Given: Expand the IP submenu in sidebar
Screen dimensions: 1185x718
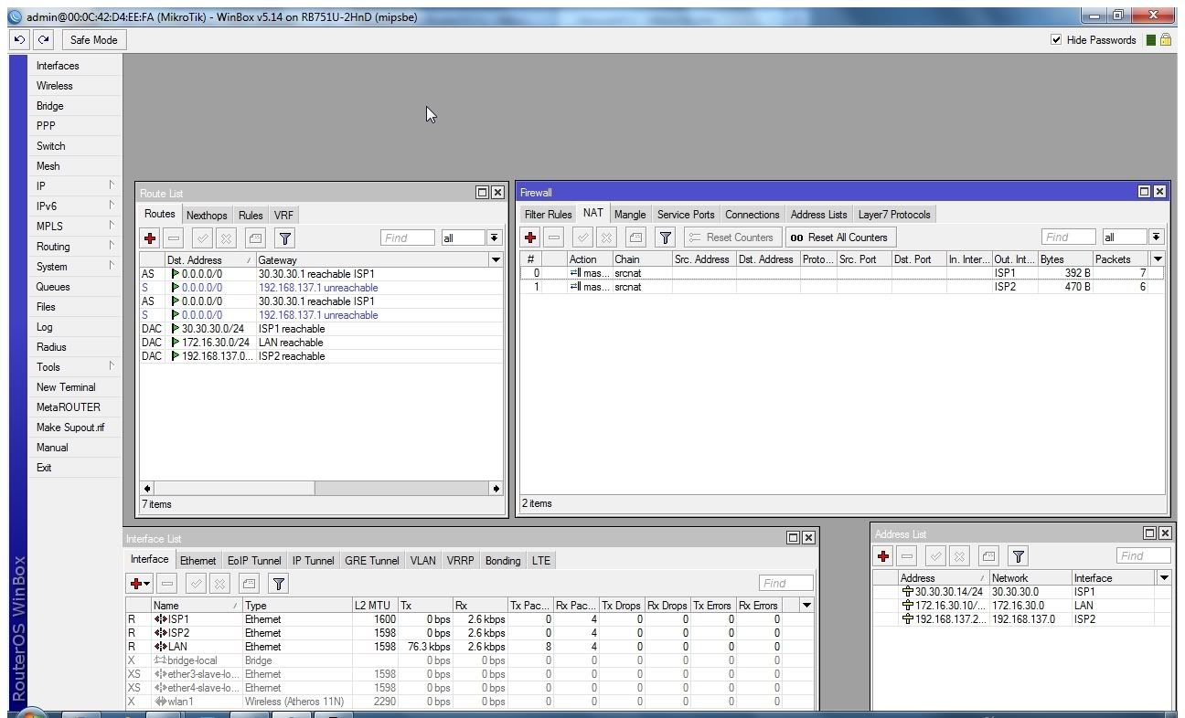Looking at the screenshot, I should 73,186.
